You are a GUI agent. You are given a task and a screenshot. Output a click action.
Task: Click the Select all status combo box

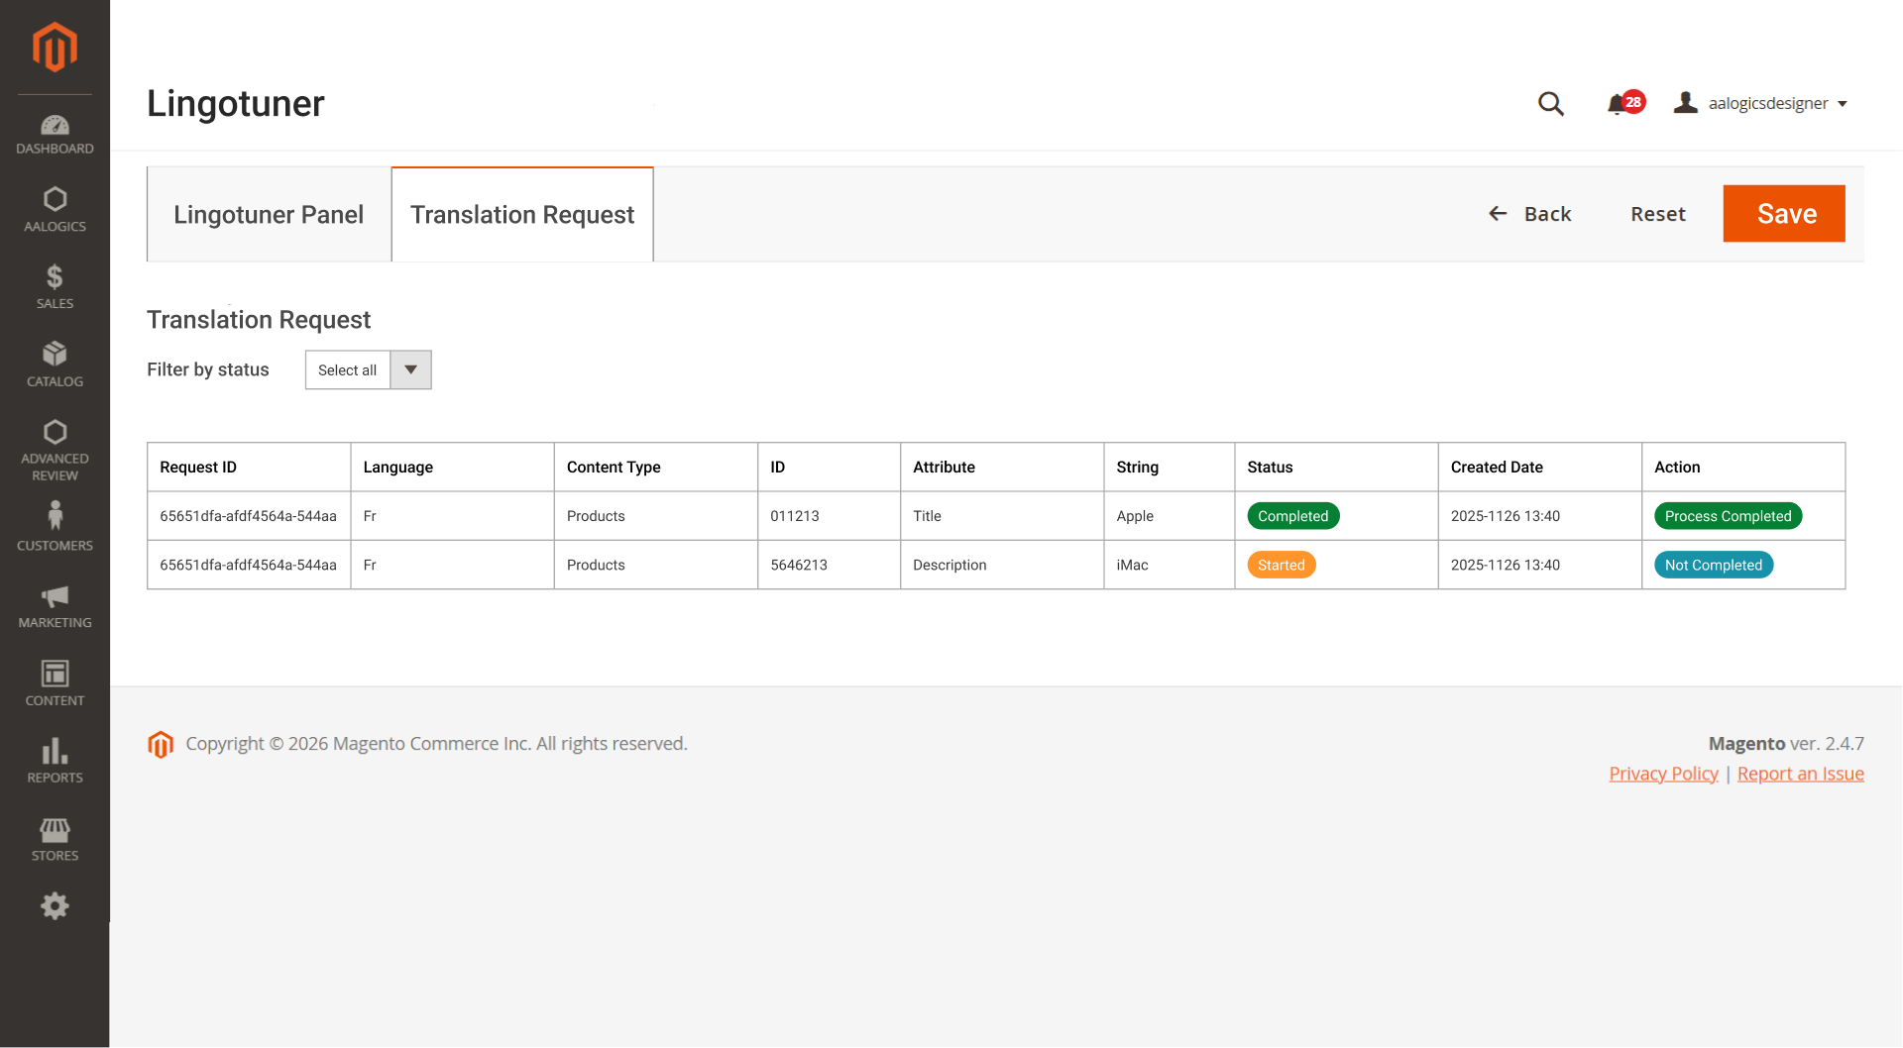point(369,369)
